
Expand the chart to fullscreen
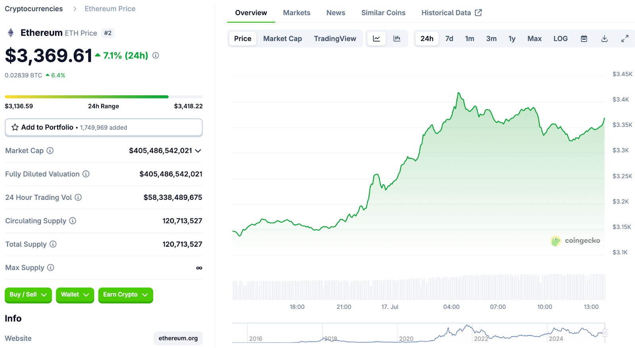(625, 39)
